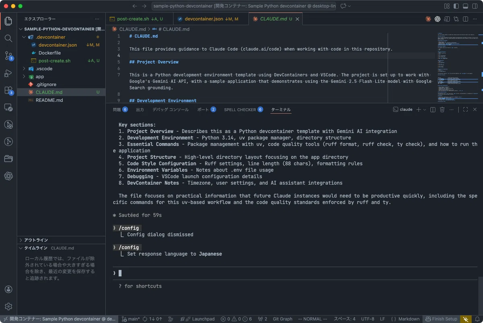Click Git Graph in the status bar
Screen dimensions: 483x323
pos(283,319)
